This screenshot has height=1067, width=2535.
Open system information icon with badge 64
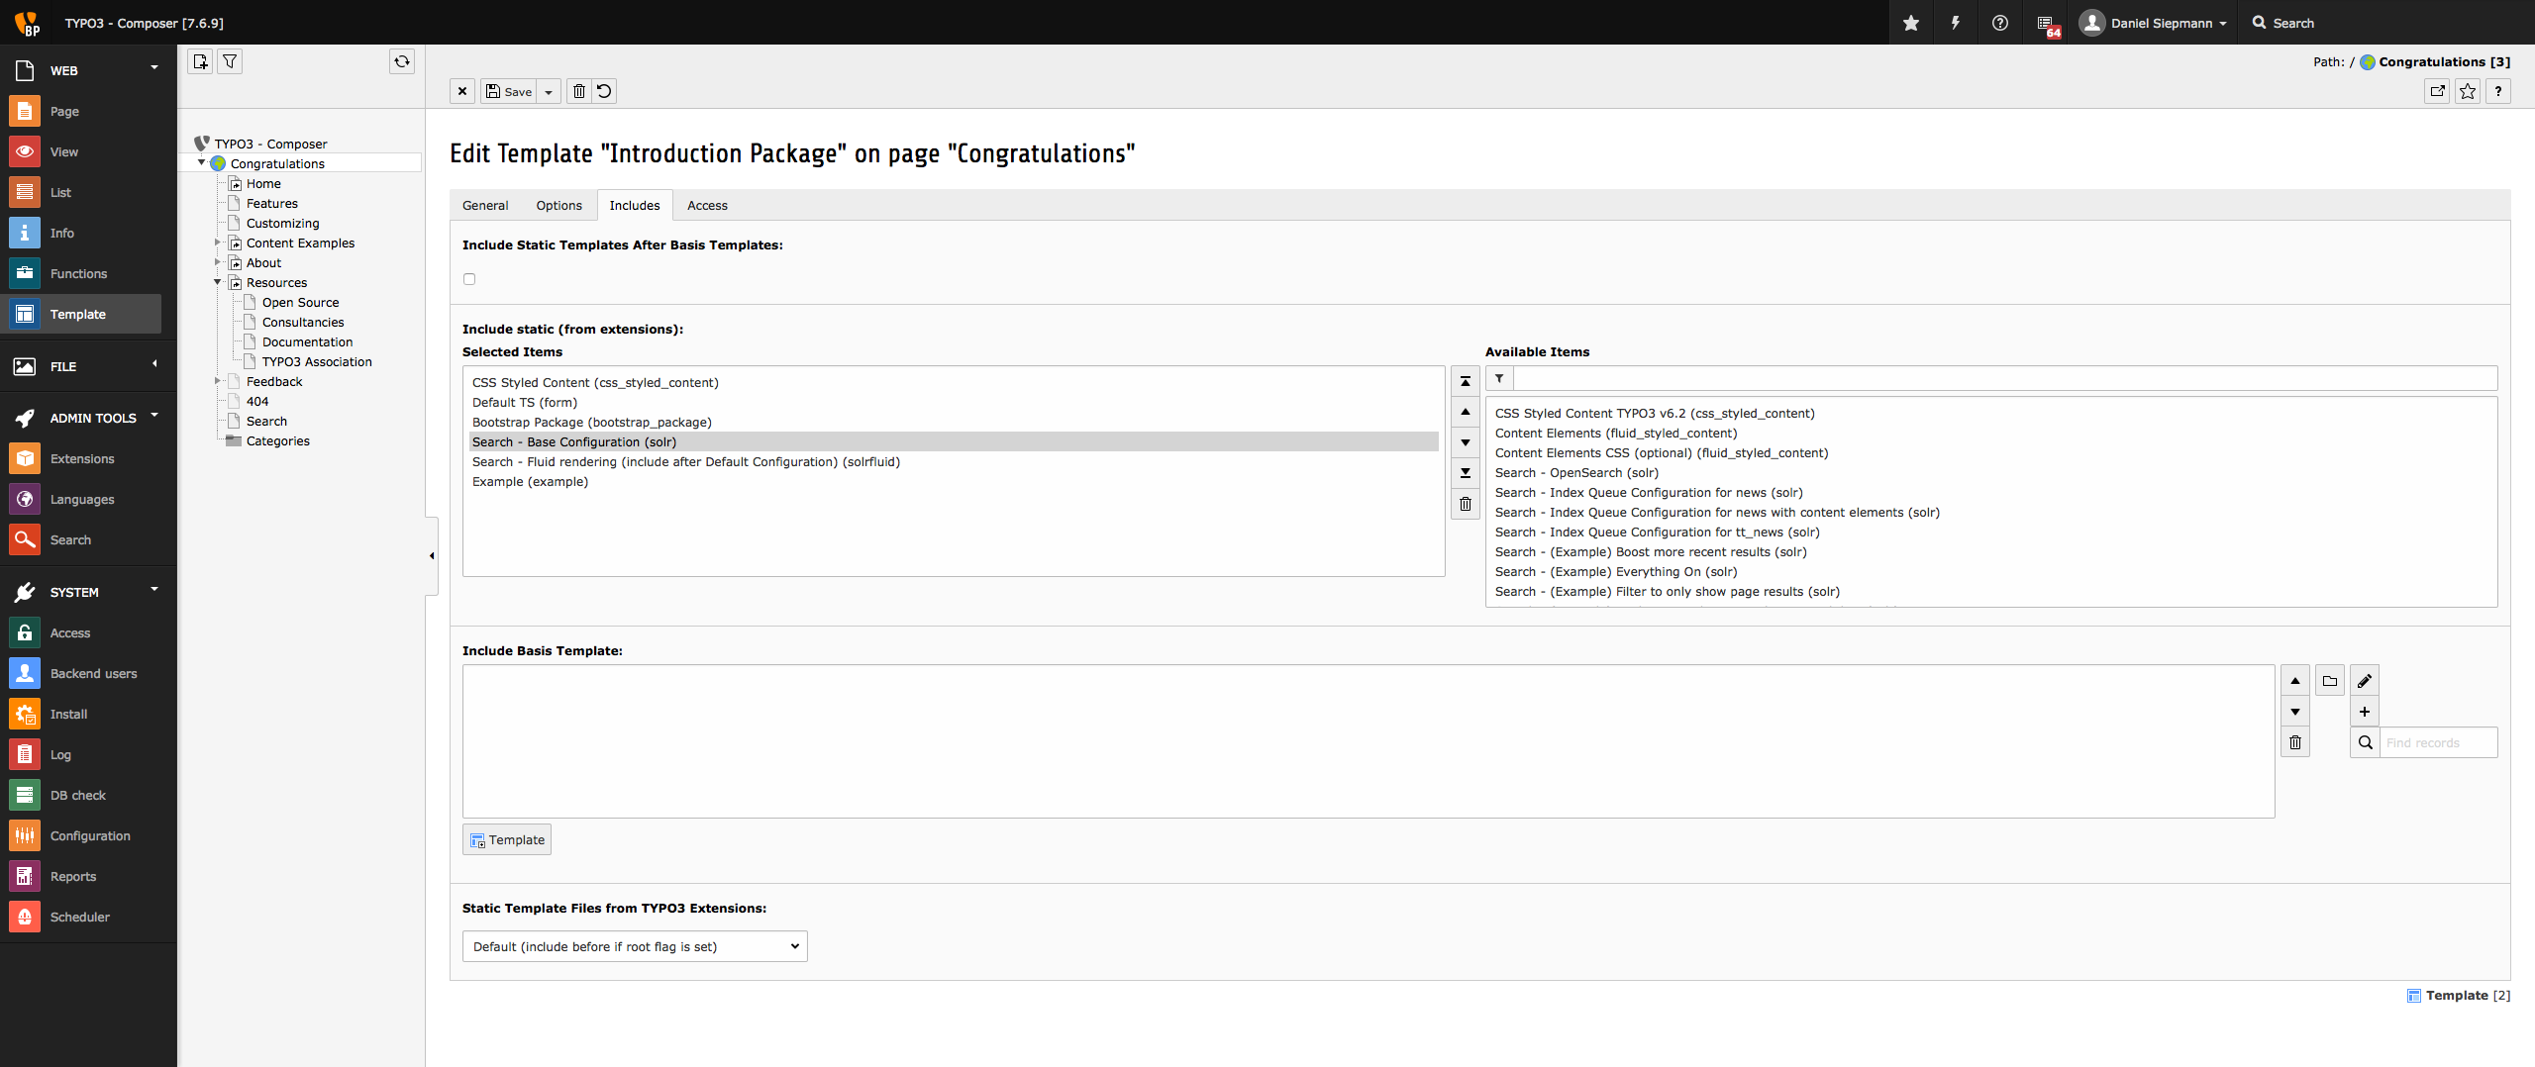click(x=2047, y=24)
